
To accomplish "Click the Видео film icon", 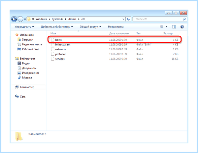I will coord(19,63).
